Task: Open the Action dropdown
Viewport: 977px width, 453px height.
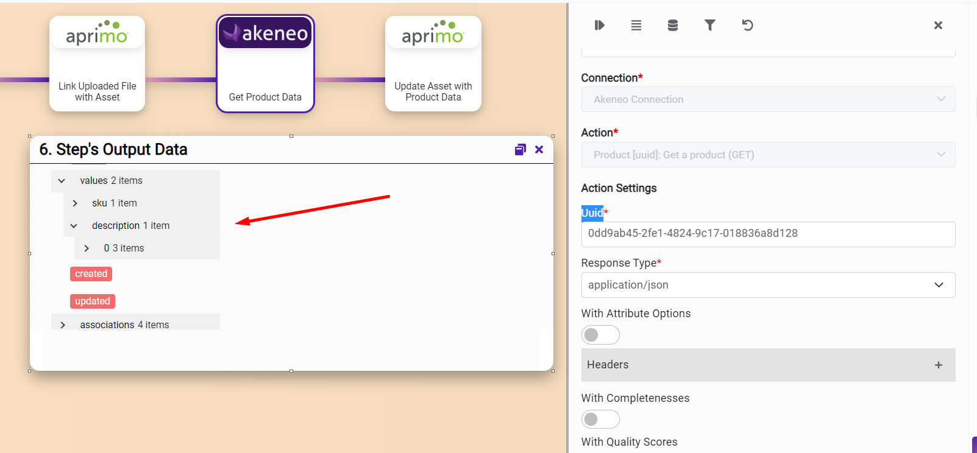Action: point(767,155)
